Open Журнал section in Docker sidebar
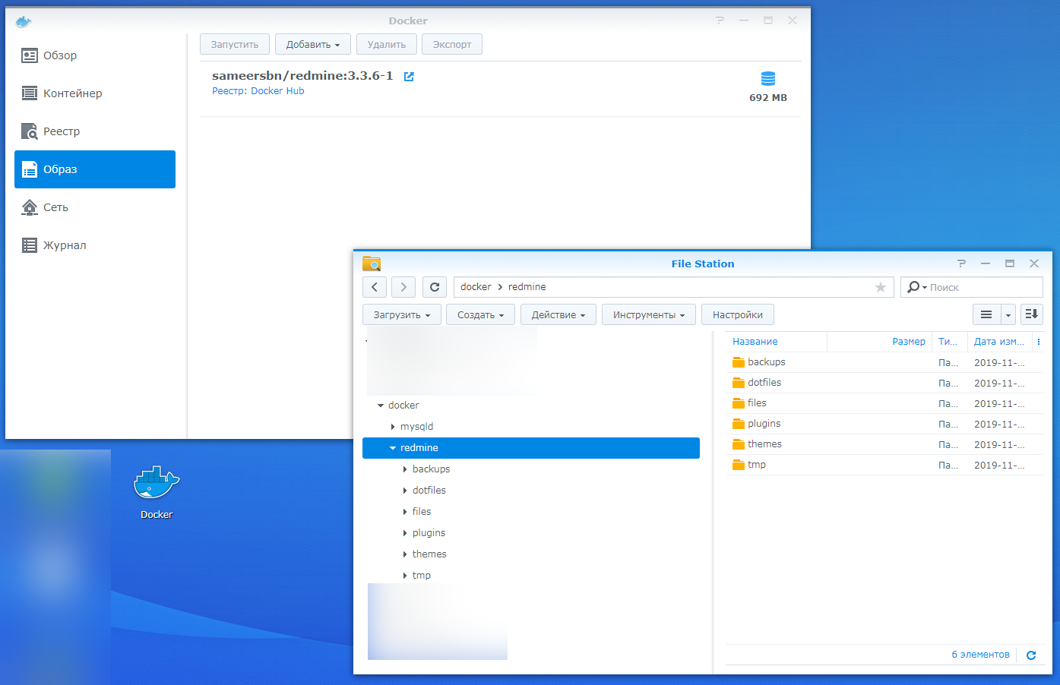This screenshot has height=685, width=1060. pyautogui.click(x=95, y=245)
